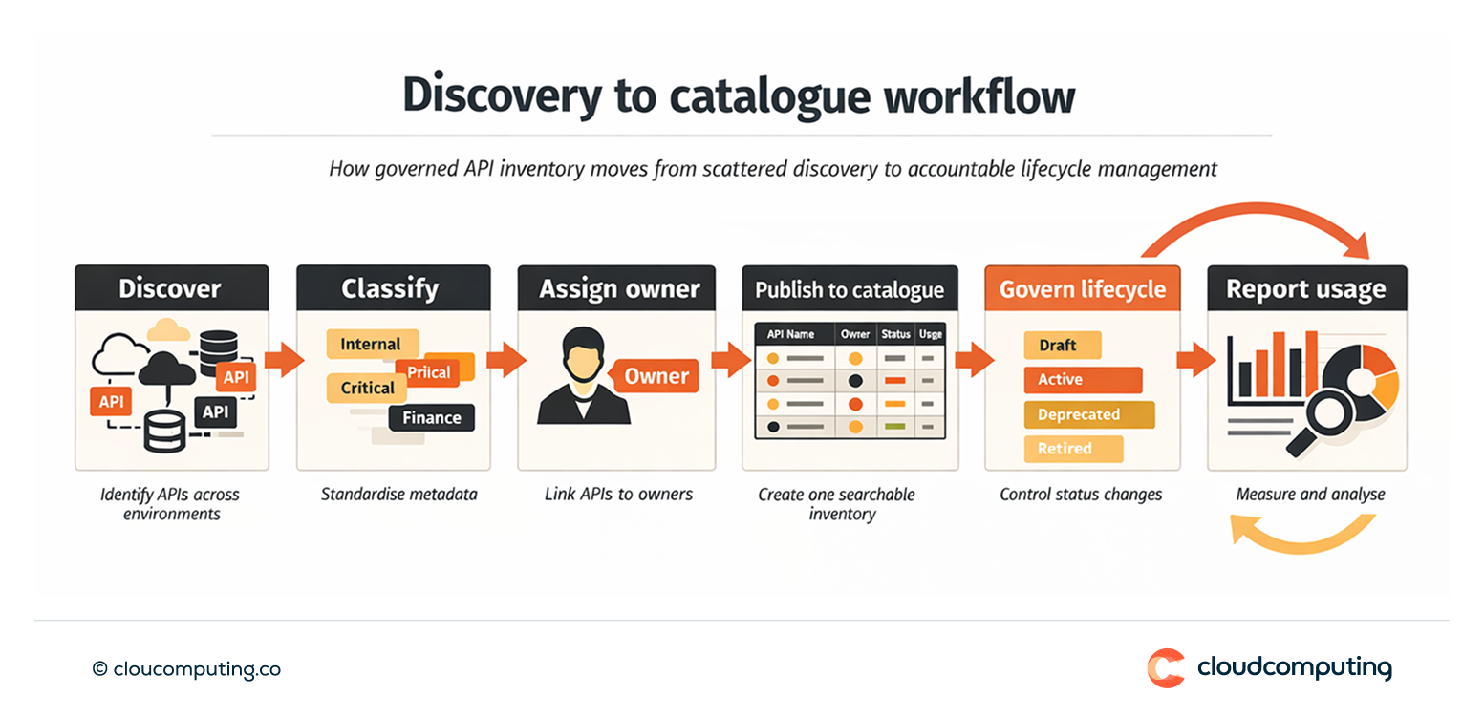The image size is (1484, 717).
Task: Click the cloudcomputing logo in the footer
Action: click(1271, 668)
